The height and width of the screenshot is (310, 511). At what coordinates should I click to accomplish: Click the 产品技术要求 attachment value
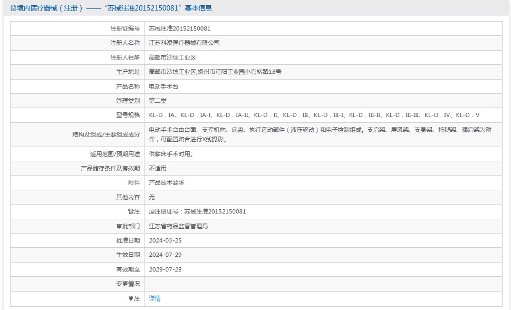click(166, 182)
